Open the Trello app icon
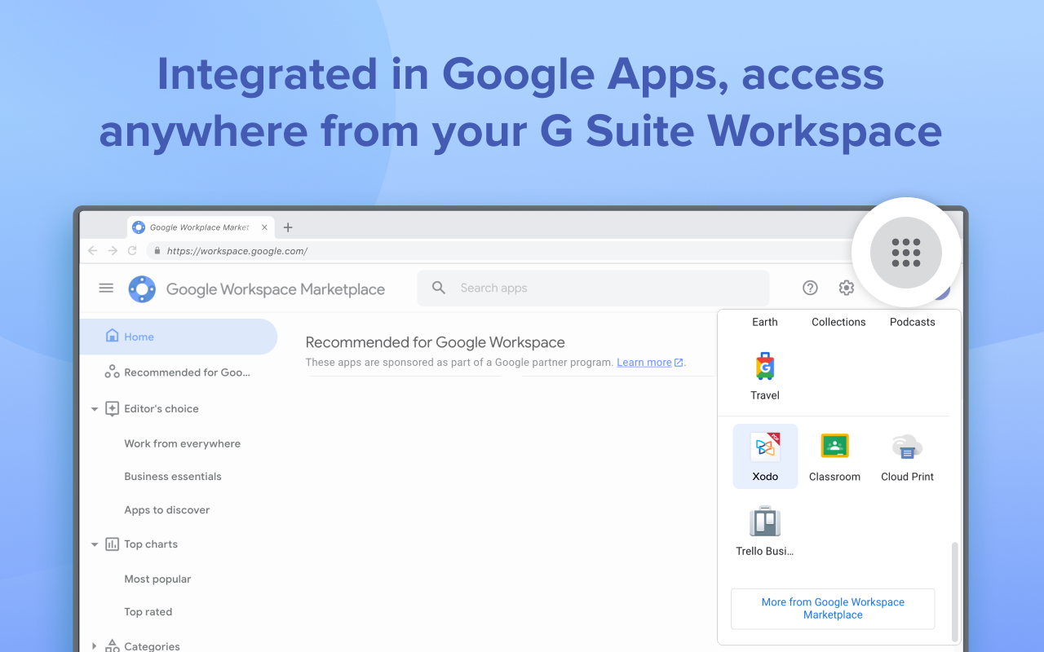1044x652 pixels. tap(765, 530)
